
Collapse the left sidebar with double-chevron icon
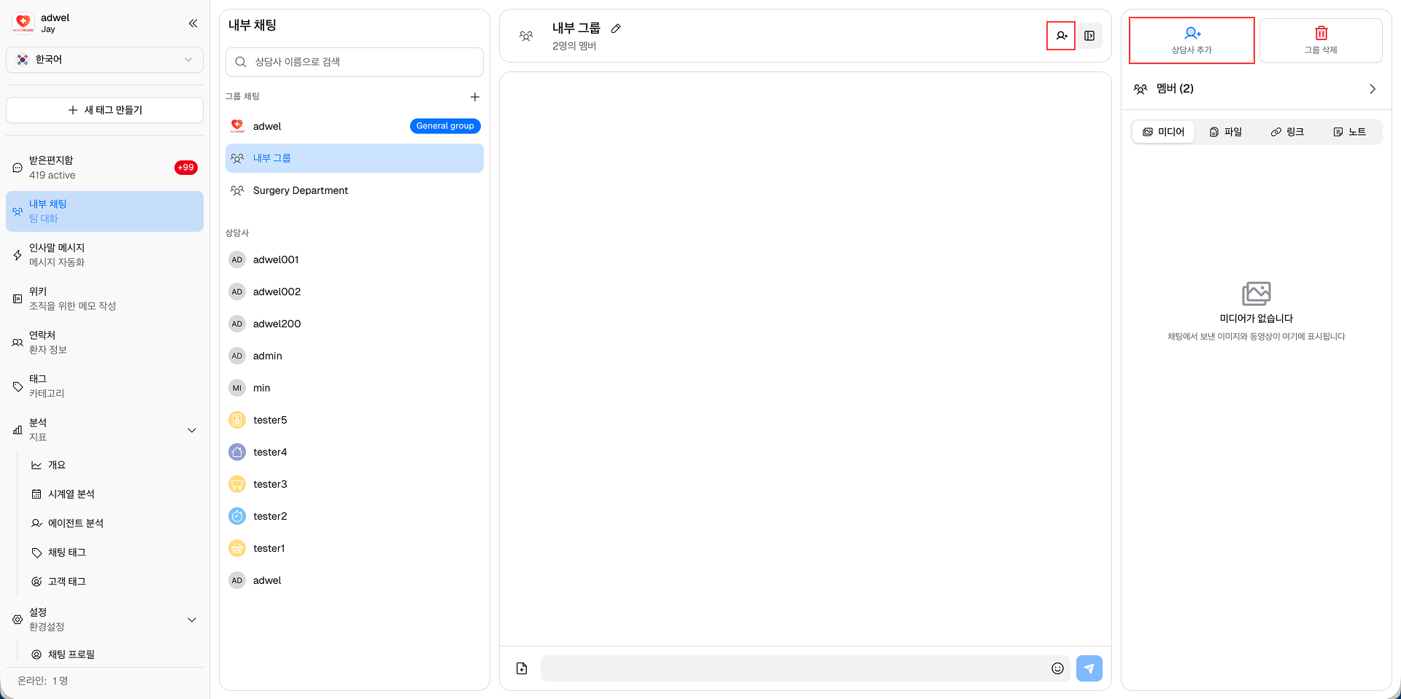point(193,23)
